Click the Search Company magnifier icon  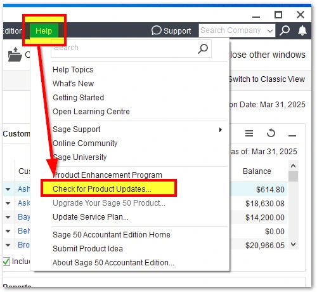285,30
